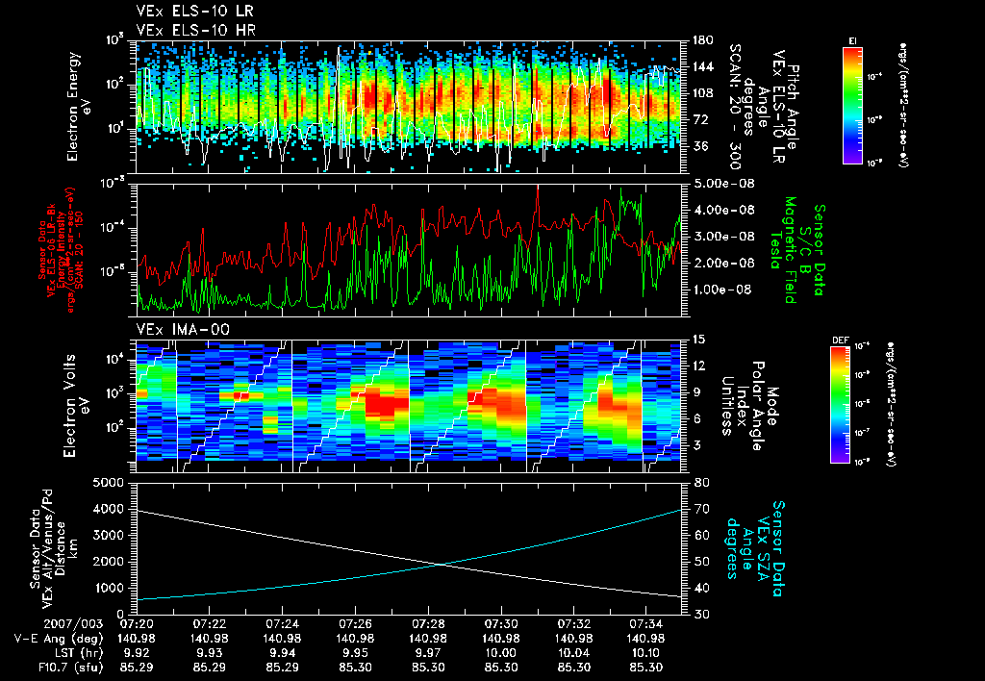The height and width of the screenshot is (681, 985).
Task: Click the time tick "07:24"
Action: point(282,624)
